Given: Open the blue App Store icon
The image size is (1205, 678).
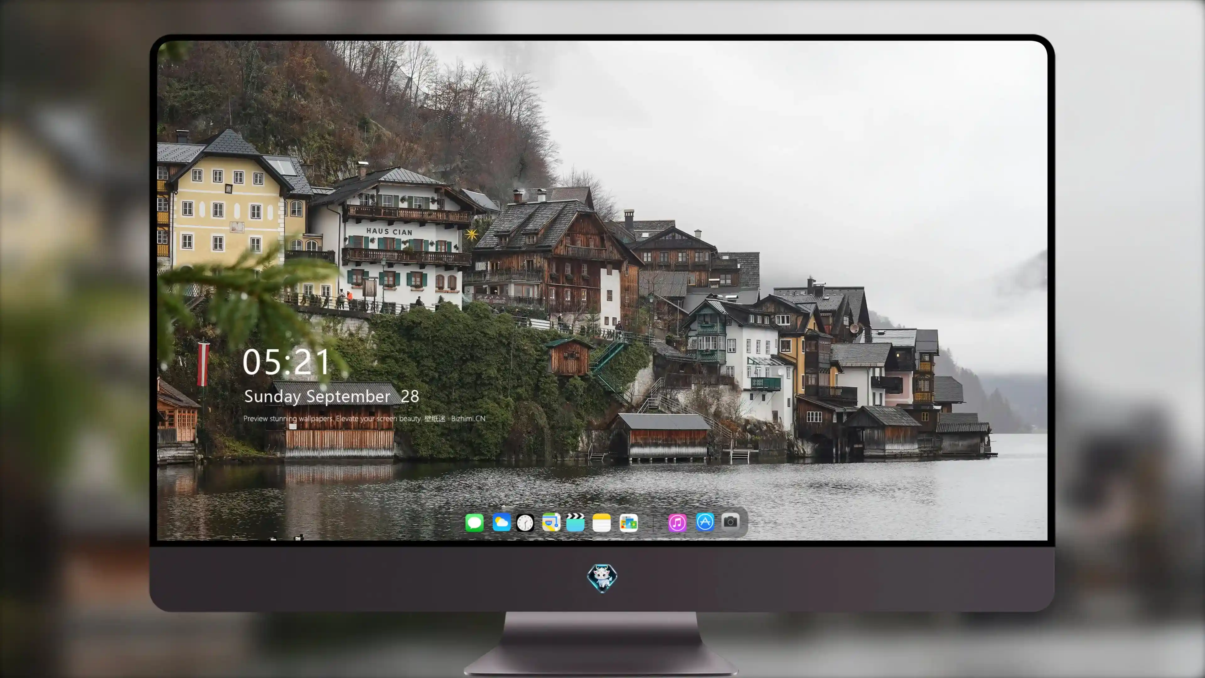Looking at the screenshot, I should click(705, 522).
